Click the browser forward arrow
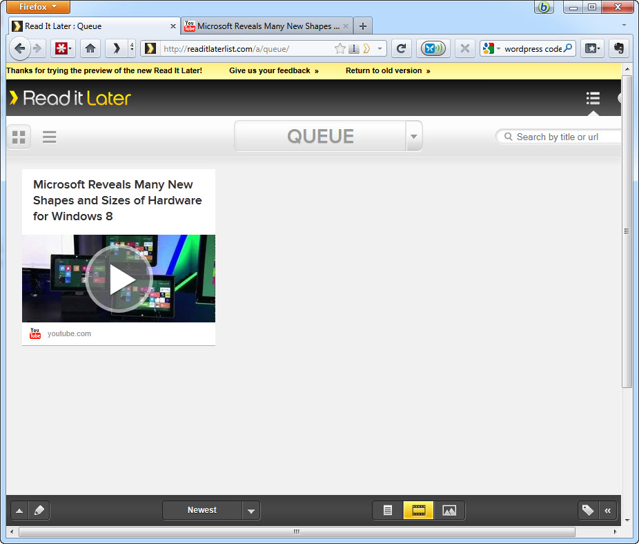This screenshot has height=544, width=639. (37, 48)
